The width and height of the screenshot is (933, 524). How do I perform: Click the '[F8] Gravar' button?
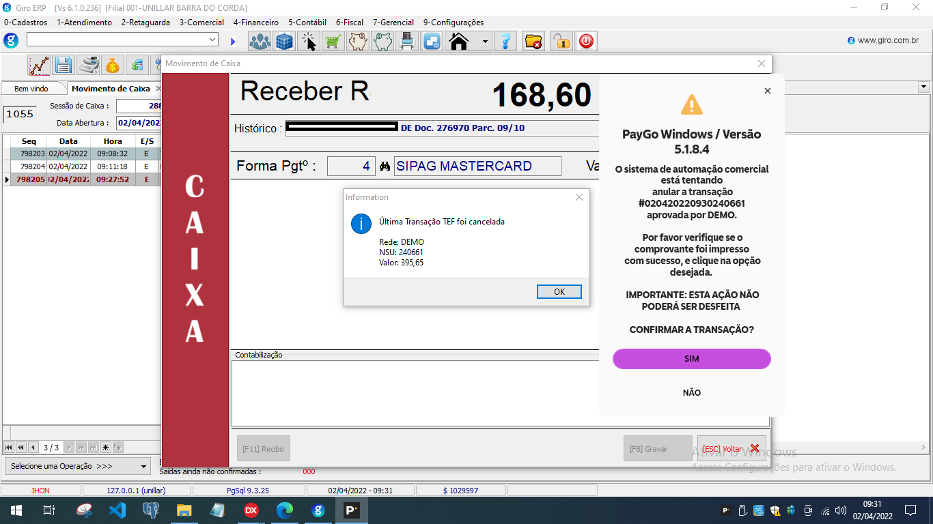point(658,448)
